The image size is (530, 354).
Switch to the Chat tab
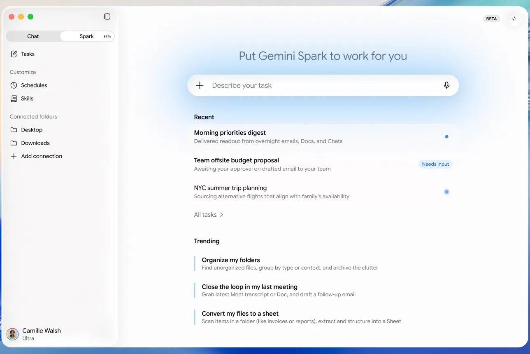(33, 36)
